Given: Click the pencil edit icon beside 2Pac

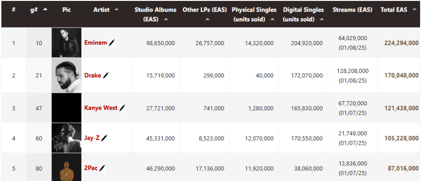Looking at the screenshot, I should 102,168.
